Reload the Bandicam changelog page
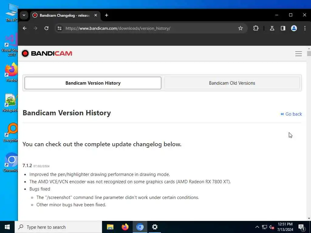Screen dimensions: 311x233 coord(46,28)
